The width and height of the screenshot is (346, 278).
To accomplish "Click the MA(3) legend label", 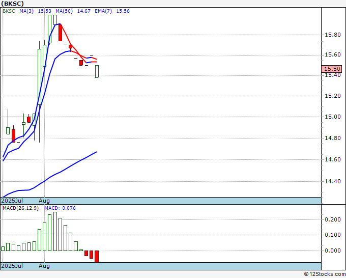I will (26, 11).
